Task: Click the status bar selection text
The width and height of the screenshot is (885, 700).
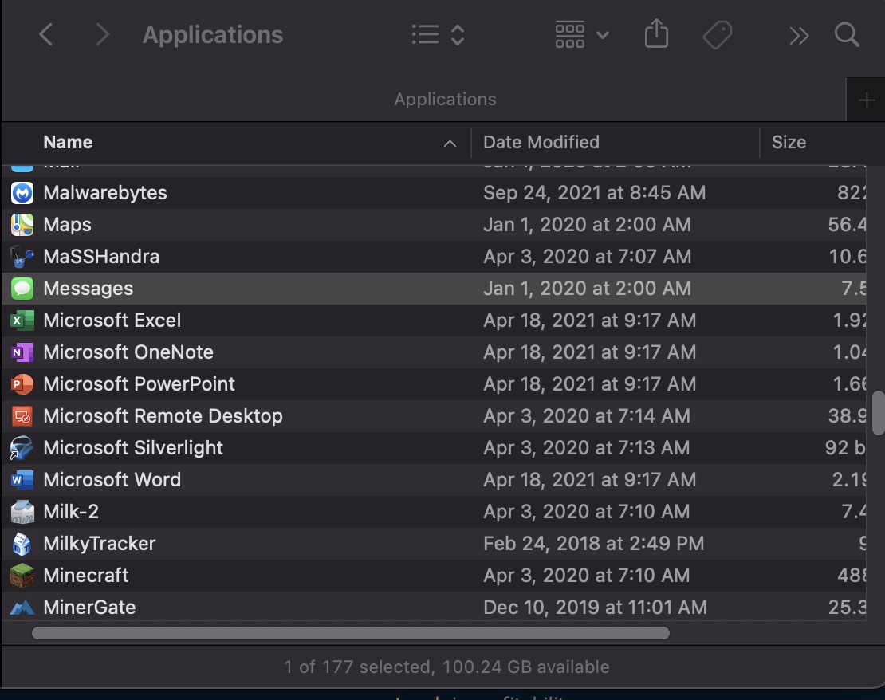Action: 446,667
